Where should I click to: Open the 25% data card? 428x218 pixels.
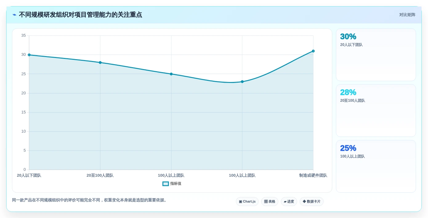click(376, 167)
